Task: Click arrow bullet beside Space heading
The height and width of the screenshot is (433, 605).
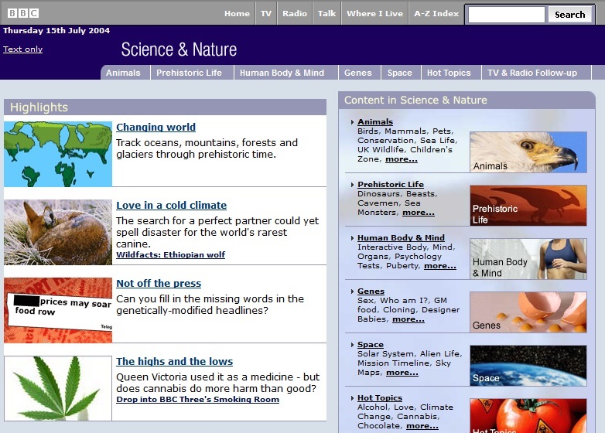Action: [x=352, y=345]
